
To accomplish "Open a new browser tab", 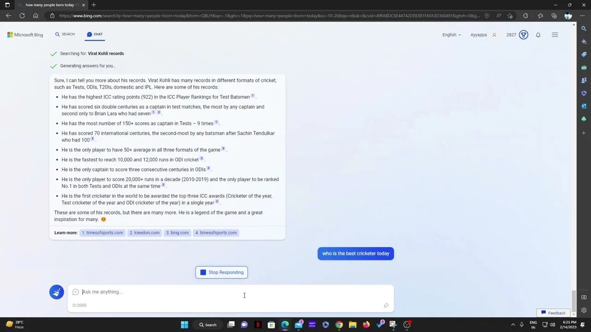I will click(94, 5).
